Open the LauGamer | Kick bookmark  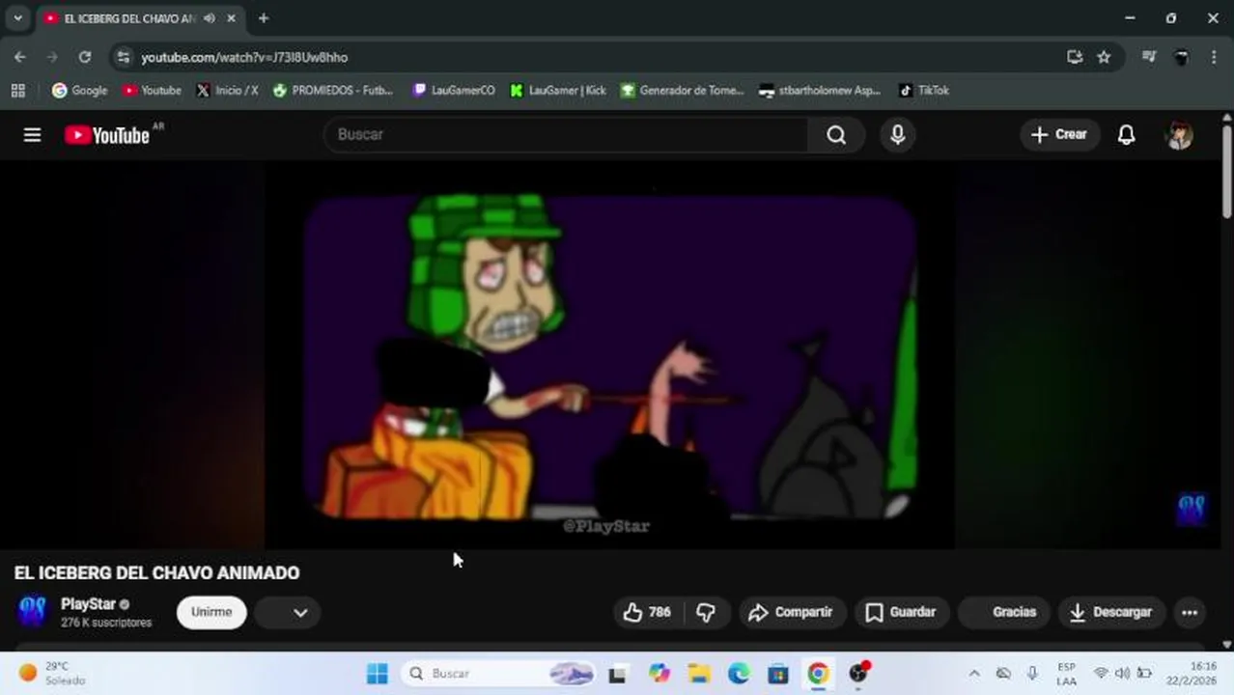click(x=558, y=90)
